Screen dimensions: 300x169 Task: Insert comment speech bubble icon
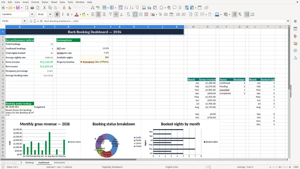(174, 8)
